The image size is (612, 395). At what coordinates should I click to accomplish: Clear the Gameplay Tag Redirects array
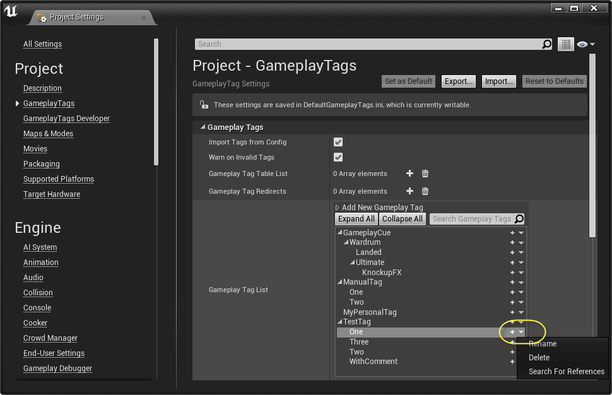(425, 191)
